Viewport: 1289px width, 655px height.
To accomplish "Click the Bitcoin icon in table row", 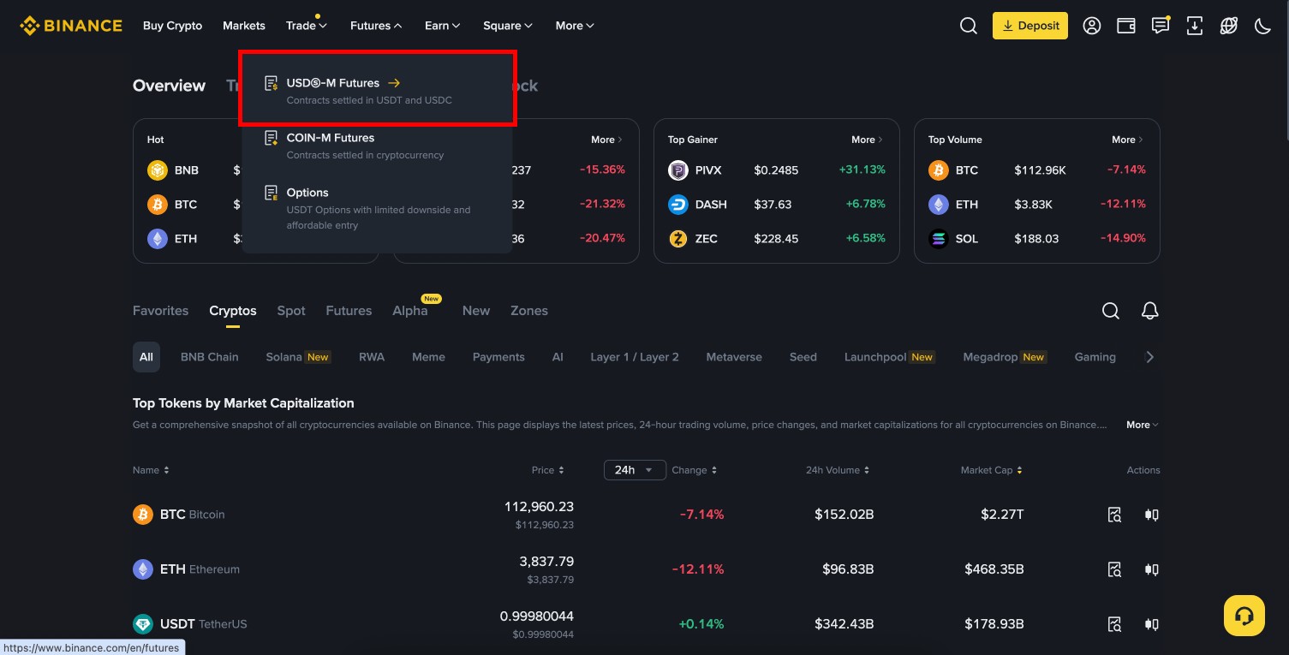I will (143, 515).
